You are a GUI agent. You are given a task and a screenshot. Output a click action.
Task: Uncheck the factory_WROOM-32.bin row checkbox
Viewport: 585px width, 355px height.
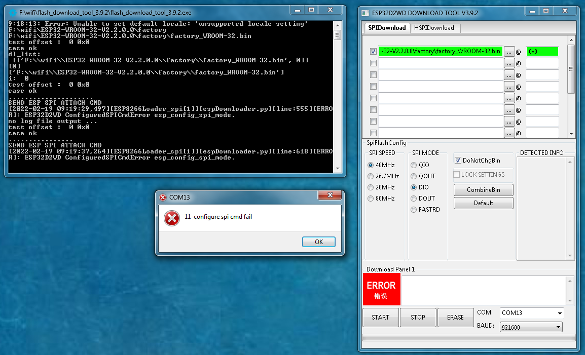tap(373, 52)
